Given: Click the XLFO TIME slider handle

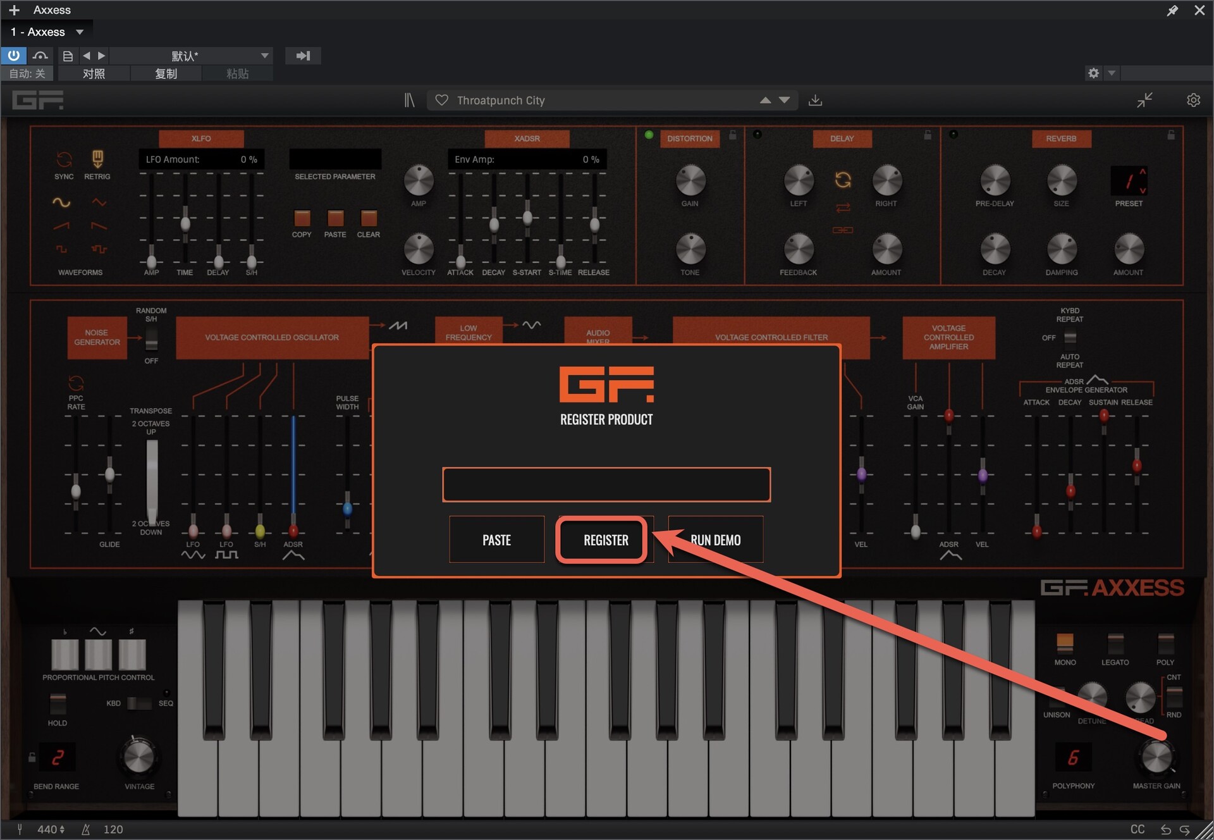Looking at the screenshot, I should pos(185,223).
